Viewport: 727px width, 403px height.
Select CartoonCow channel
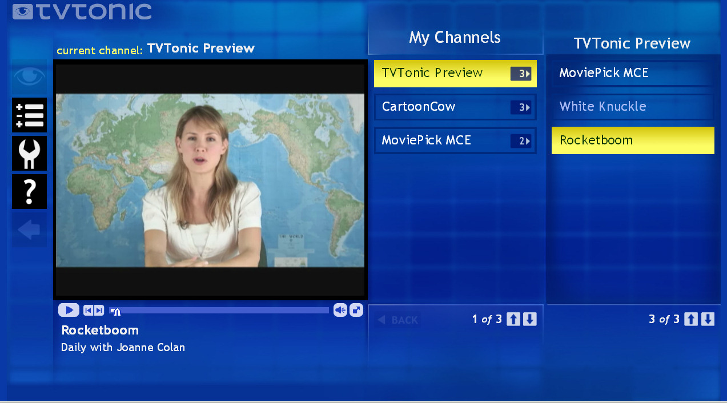coord(455,107)
